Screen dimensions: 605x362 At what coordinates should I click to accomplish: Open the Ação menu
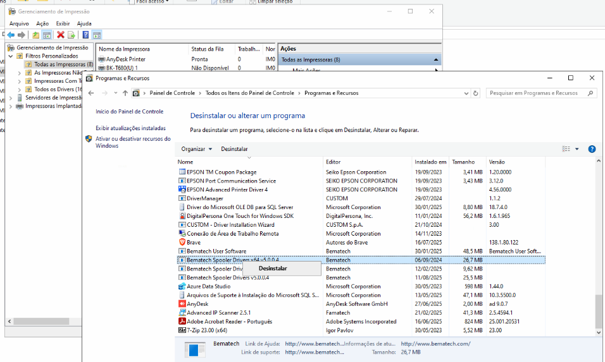[x=42, y=23]
